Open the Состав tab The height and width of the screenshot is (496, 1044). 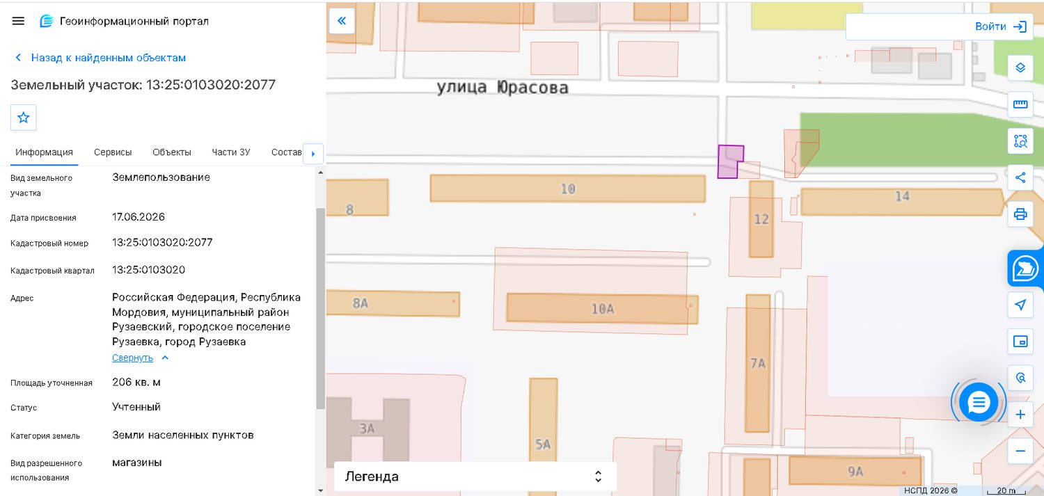(x=287, y=152)
